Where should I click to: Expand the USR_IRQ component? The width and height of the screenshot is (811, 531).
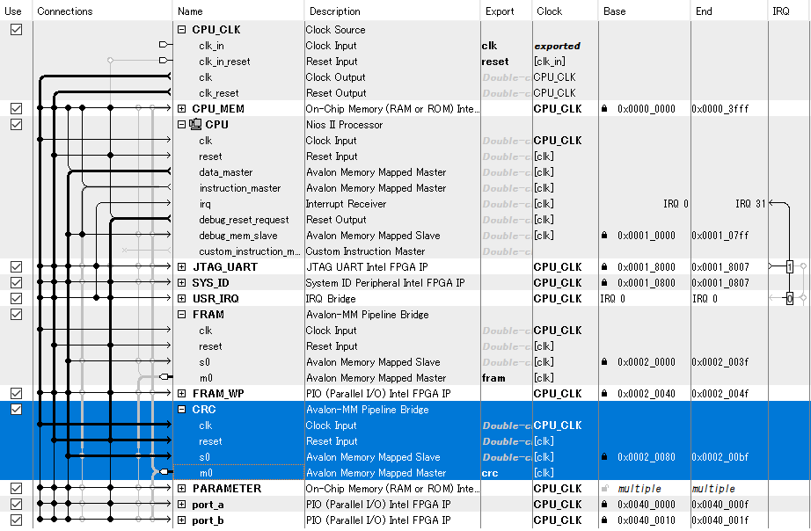(x=181, y=298)
